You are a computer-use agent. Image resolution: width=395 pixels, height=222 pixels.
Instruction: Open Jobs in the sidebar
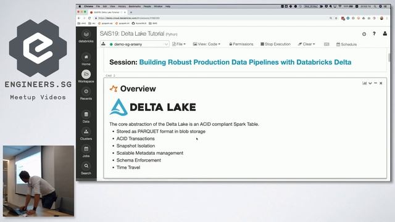click(86, 152)
